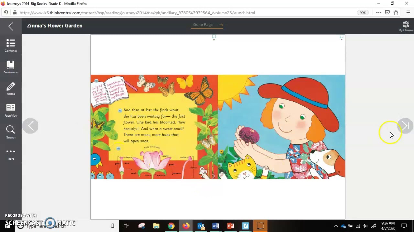Open File Explorer from the taskbar
The image size is (414, 232).
click(x=156, y=226)
